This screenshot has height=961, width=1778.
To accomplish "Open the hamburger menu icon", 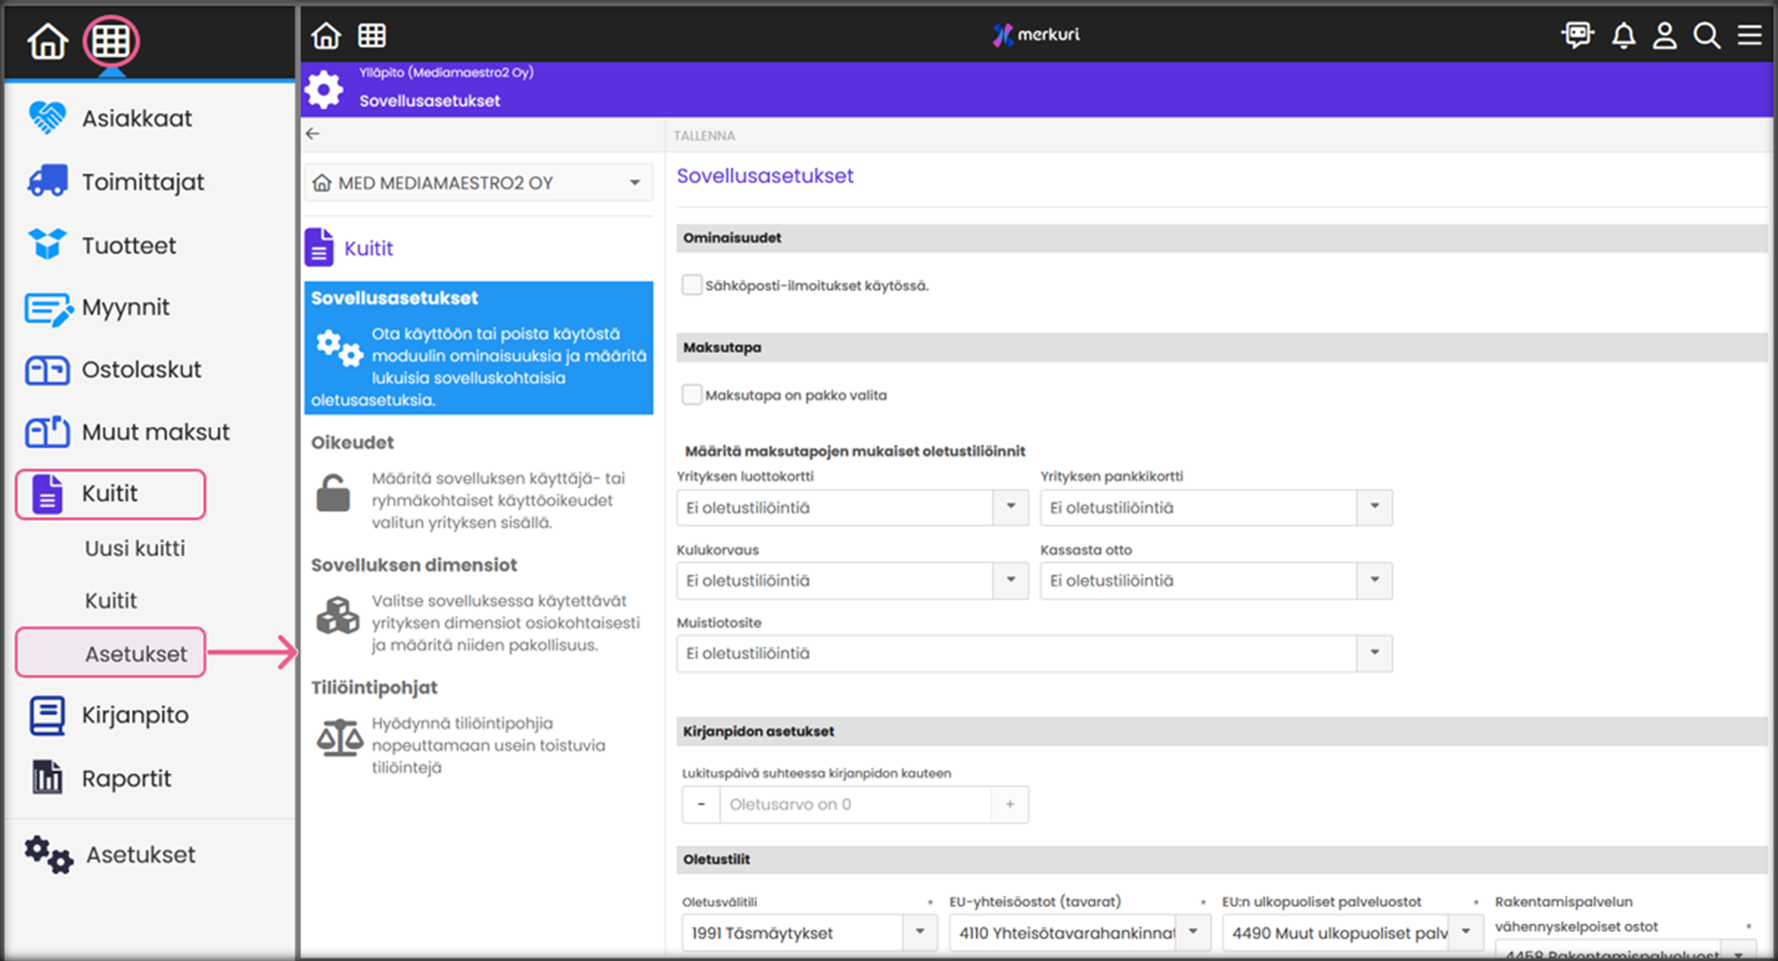I will (x=1749, y=36).
